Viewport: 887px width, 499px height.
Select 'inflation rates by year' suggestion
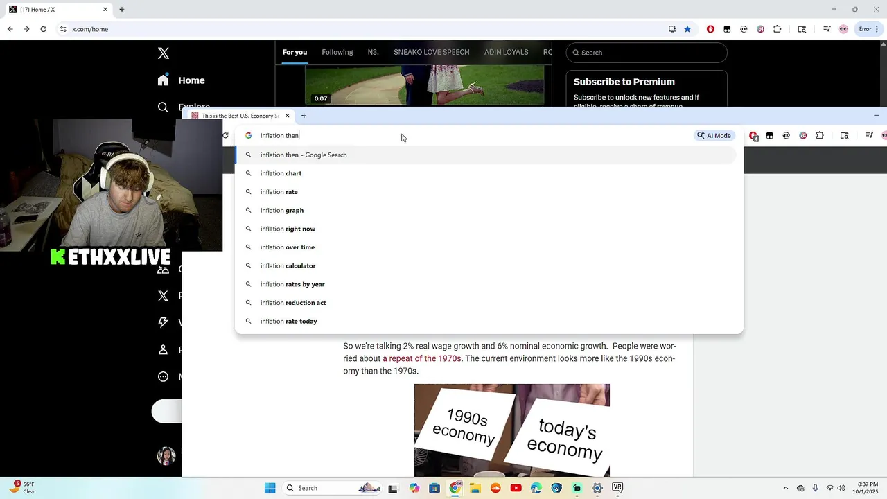point(485,284)
